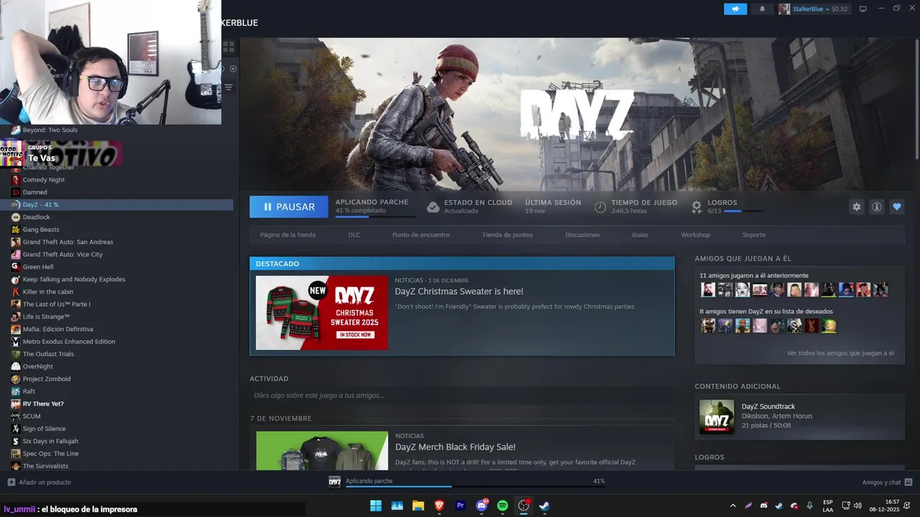Open the Steam announcements megaphone button
The width and height of the screenshot is (920, 517).
(x=735, y=9)
